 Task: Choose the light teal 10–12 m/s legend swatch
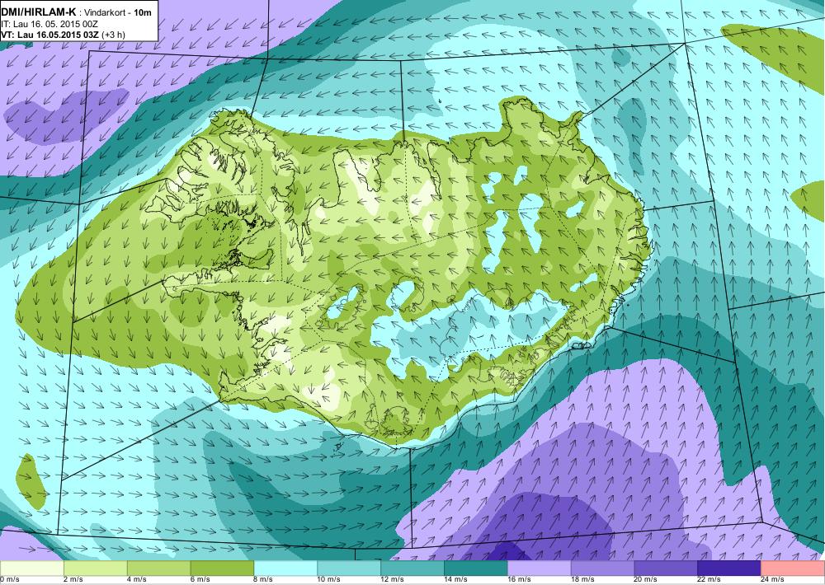(349, 569)
